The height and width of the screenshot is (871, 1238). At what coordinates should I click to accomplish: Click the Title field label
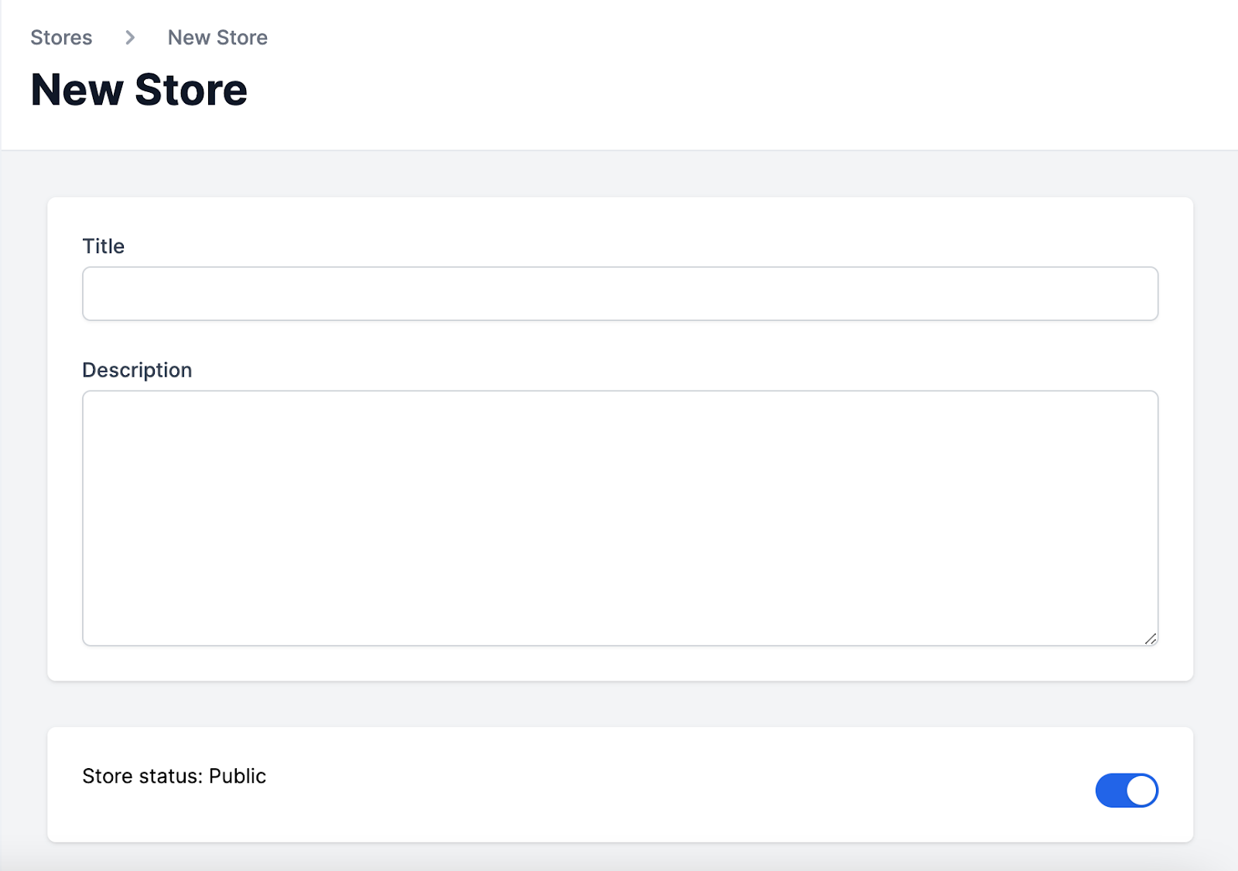tap(104, 246)
